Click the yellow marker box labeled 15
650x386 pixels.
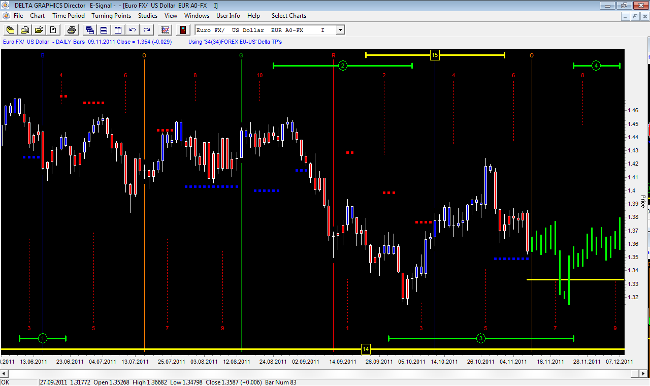(435, 55)
